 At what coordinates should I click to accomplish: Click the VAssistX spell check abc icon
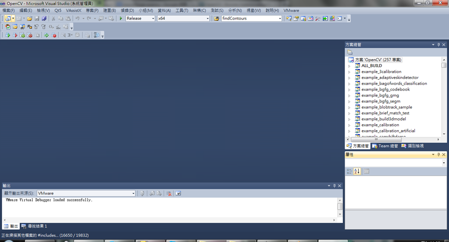point(58,27)
